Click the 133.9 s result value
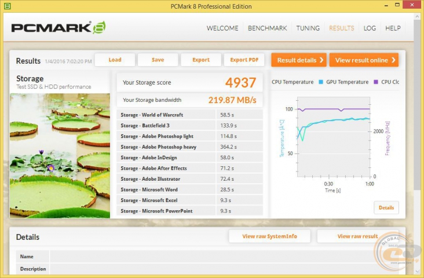The width and height of the screenshot is (424, 278). tap(228, 126)
